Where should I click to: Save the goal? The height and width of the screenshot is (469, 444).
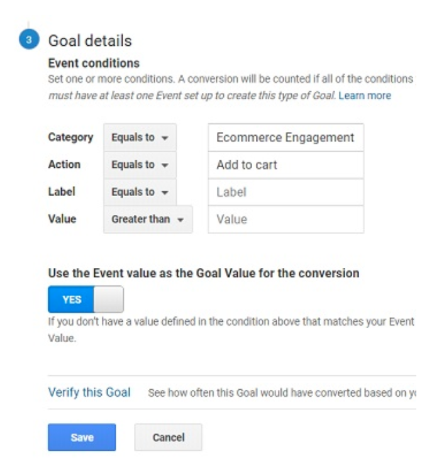point(82,437)
